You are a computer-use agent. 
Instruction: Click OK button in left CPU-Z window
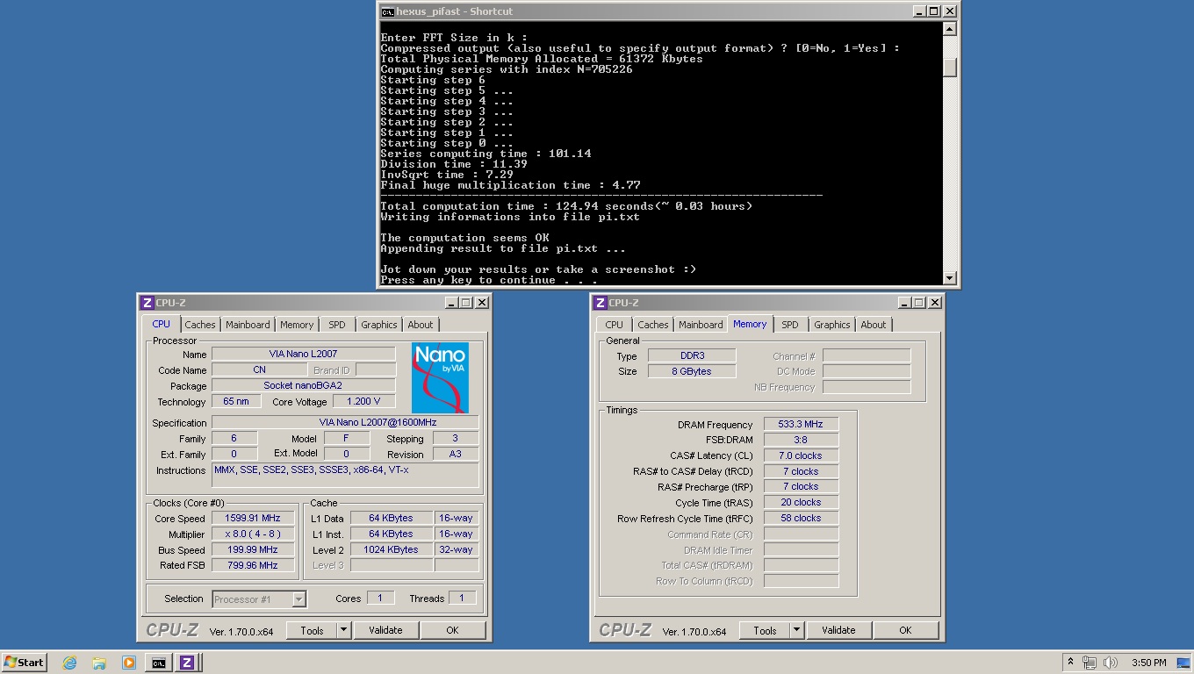click(452, 630)
